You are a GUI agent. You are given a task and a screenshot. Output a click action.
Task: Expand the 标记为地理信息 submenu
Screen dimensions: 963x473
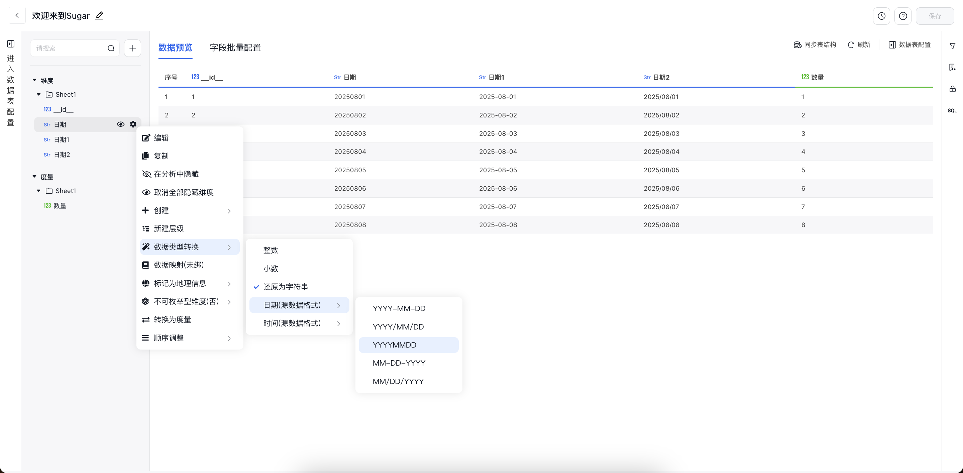pos(190,283)
